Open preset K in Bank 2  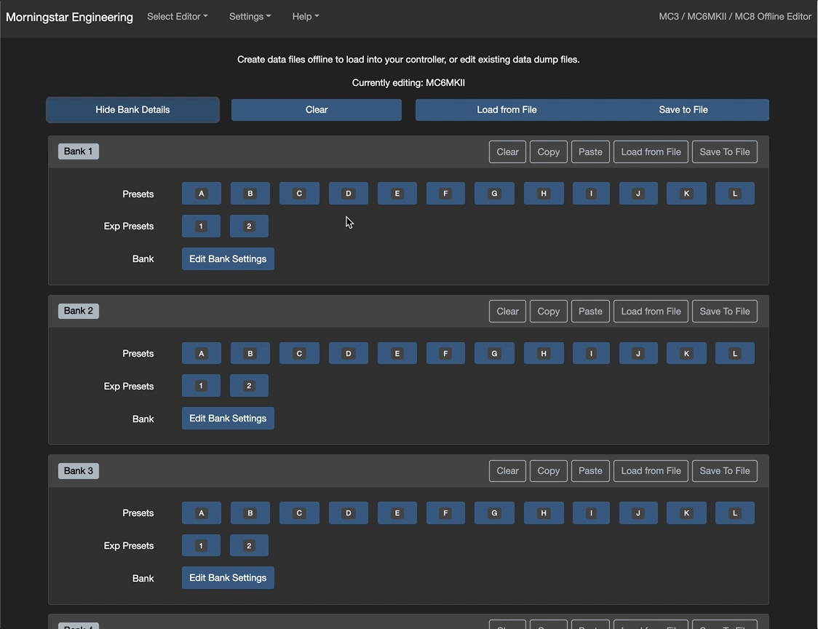point(686,354)
